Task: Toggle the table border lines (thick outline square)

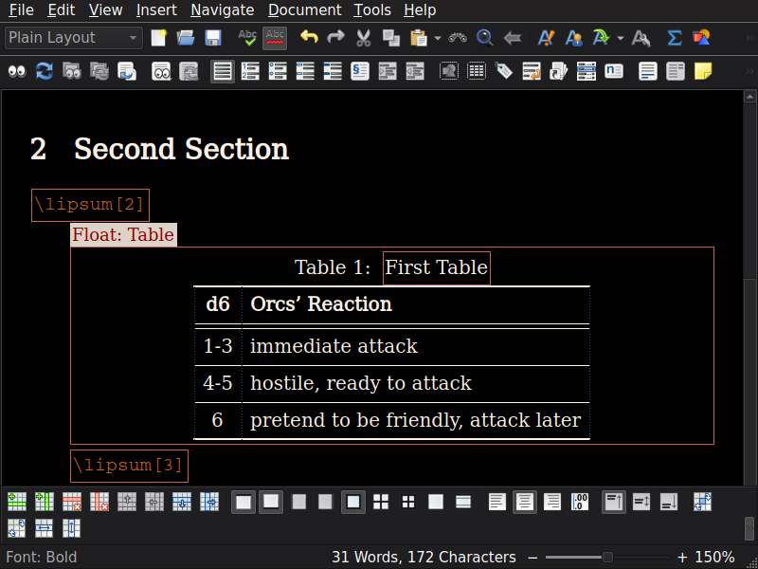Action: tap(353, 502)
